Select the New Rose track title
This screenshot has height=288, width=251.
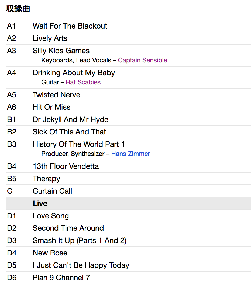(x=50, y=253)
